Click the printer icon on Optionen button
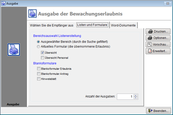The image size is (173, 115). [x=150, y=38]
